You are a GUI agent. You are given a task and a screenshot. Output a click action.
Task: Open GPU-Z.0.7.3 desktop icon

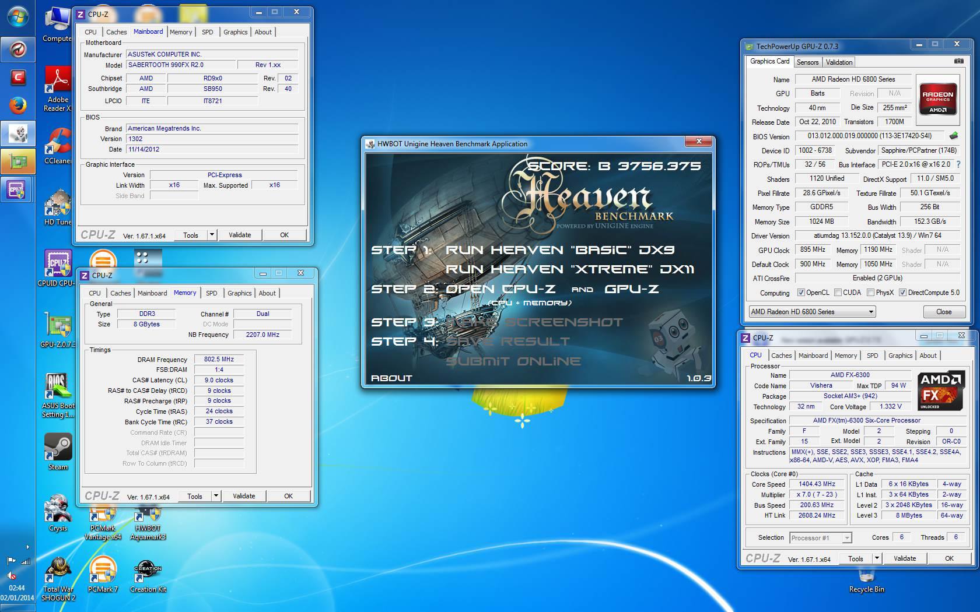tap(58, 329)
